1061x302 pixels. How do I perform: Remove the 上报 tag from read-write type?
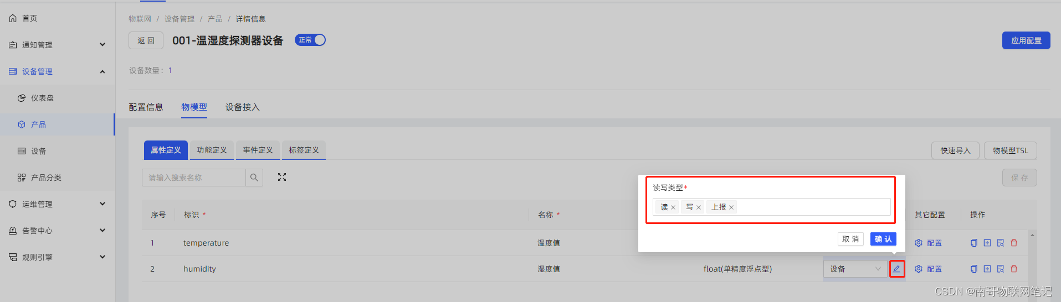click(x=731, y=207)
